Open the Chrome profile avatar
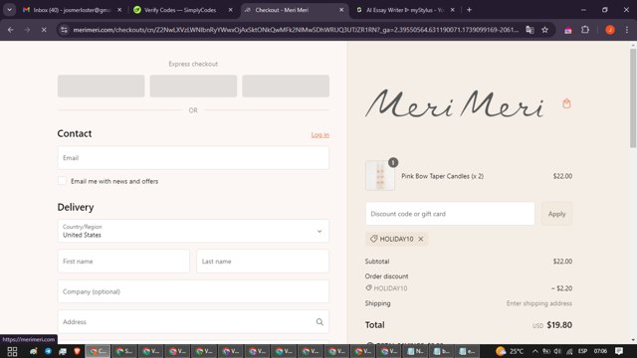Viewport: 637px width, 358px height. (610, 30)
